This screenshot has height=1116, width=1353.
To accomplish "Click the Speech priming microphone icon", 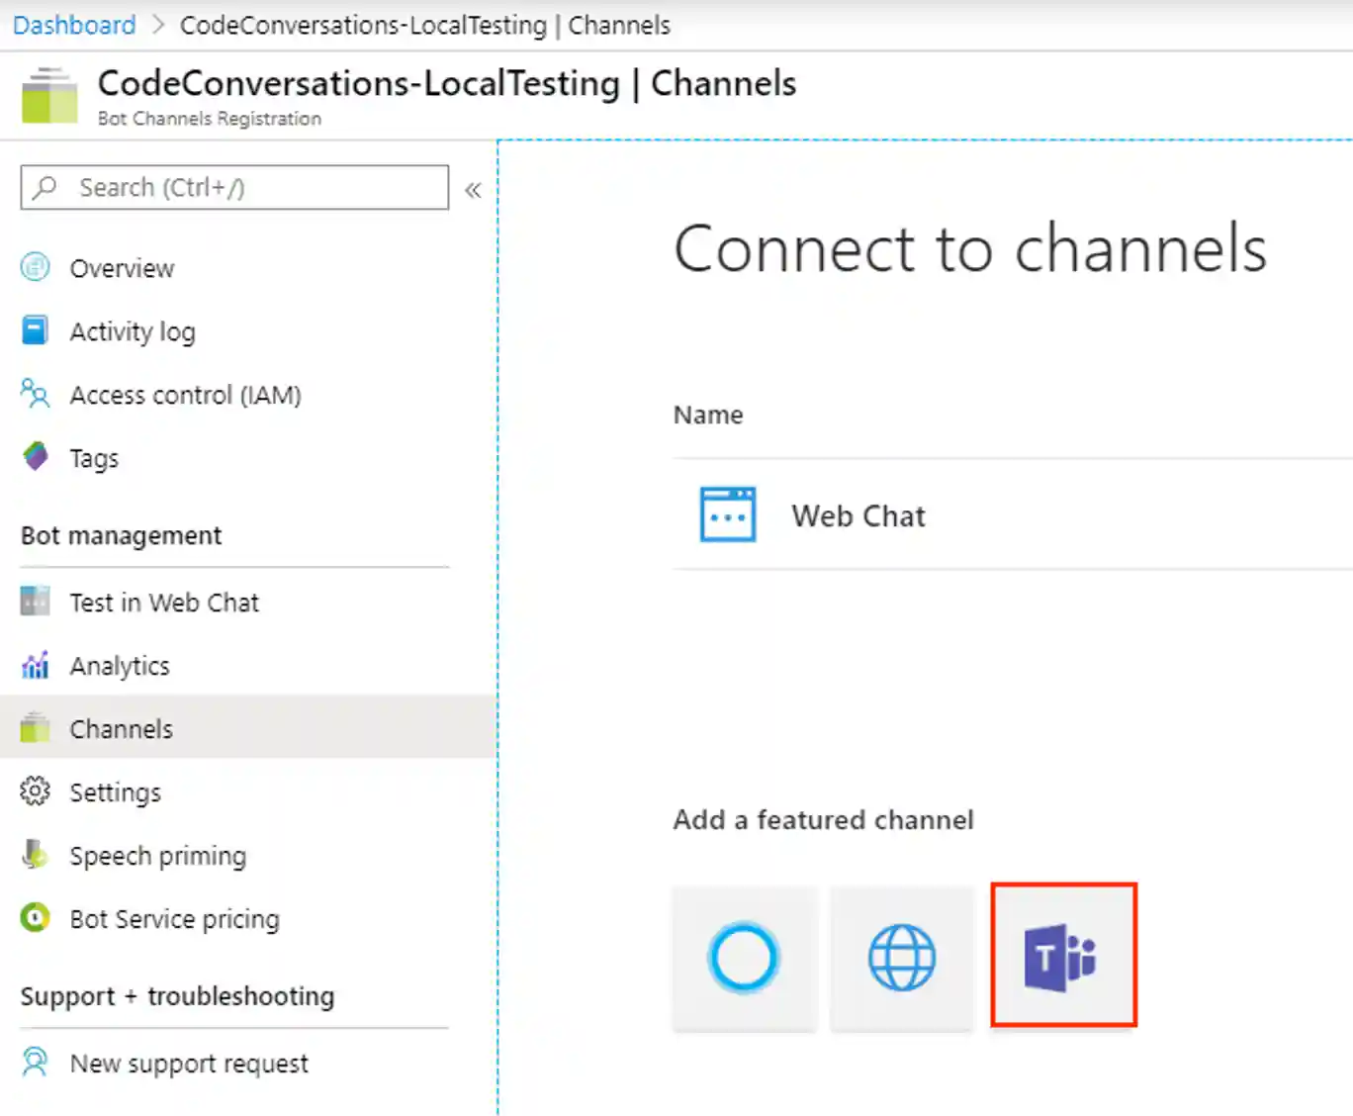I will [x=36, y=855].
